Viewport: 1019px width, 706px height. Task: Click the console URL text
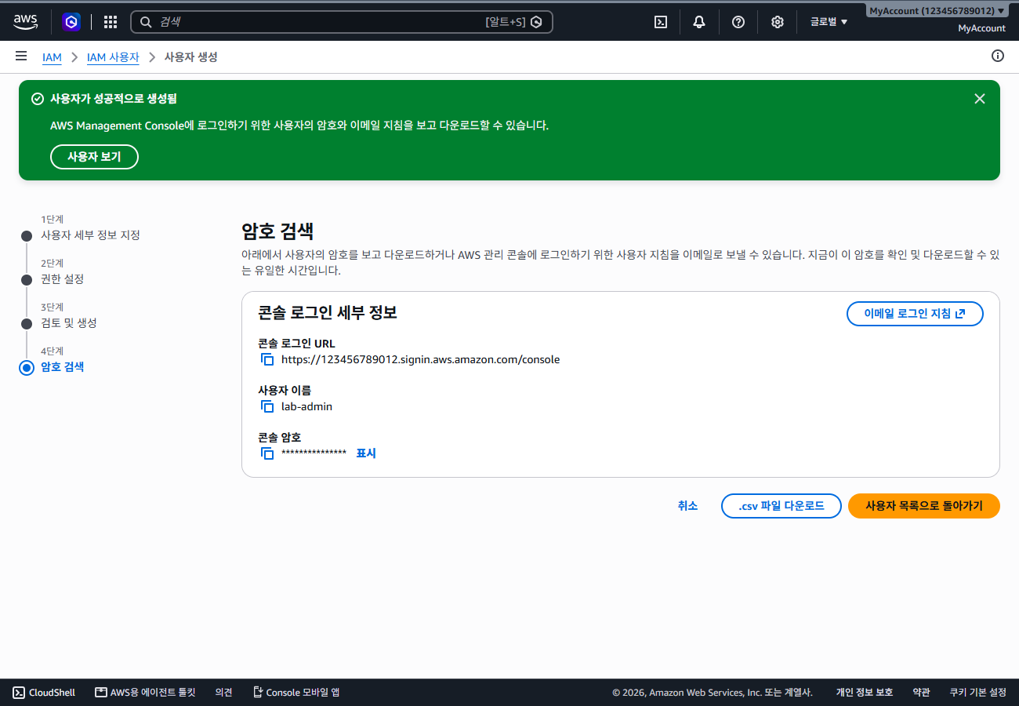tap(421, 360)
